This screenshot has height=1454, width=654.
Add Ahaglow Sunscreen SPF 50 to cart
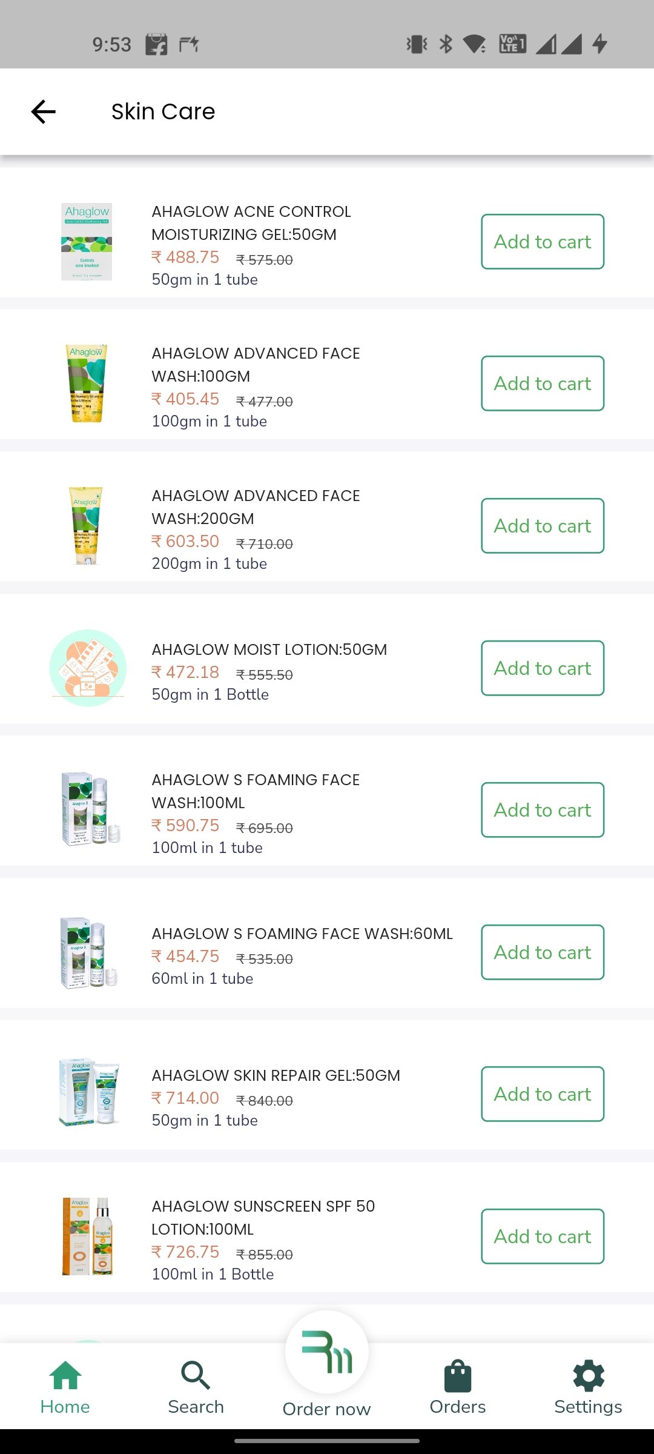(543, 1237)
